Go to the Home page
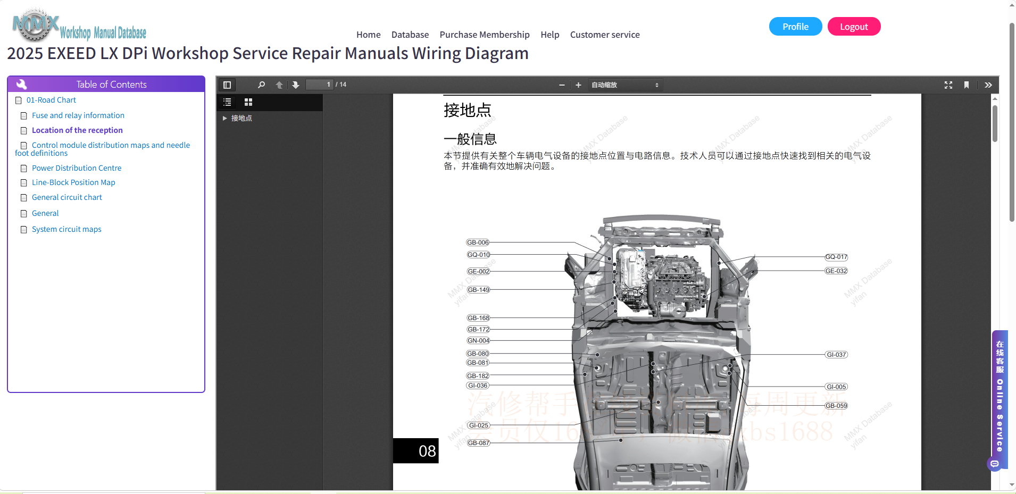The image size is (1016, 494). coord(369,35)
